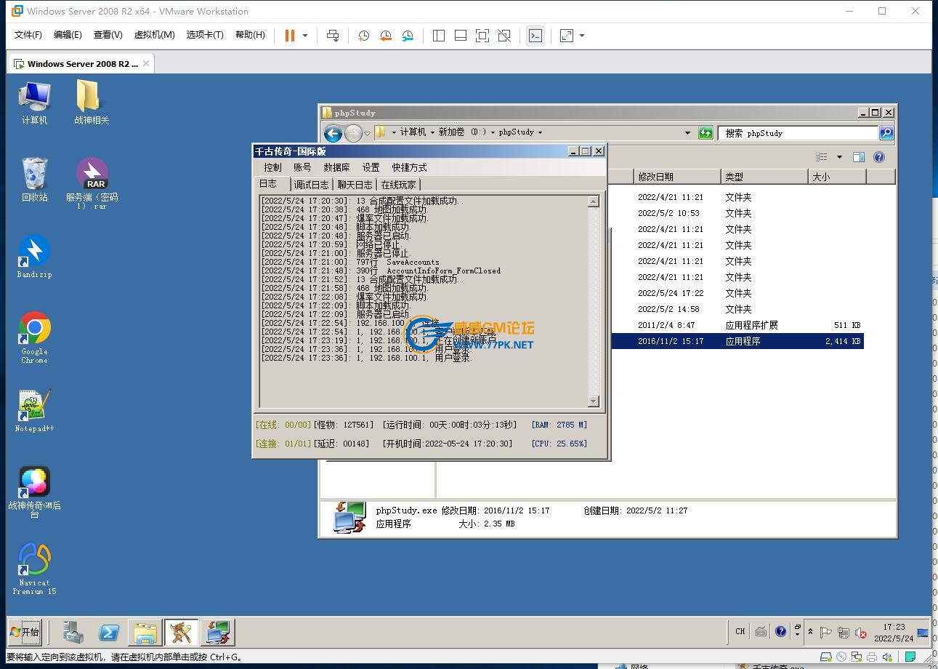Open Server Manager from the taskbar
The width and height of the screenshot is (938, 669).
coord(73,633)
